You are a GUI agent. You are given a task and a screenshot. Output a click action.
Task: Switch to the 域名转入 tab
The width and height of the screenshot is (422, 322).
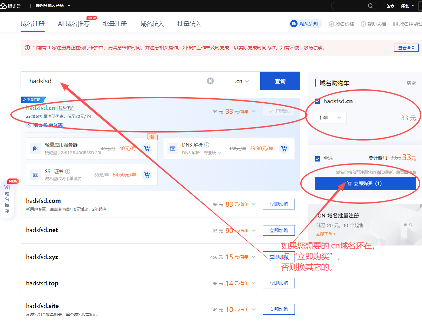[152, 24]
